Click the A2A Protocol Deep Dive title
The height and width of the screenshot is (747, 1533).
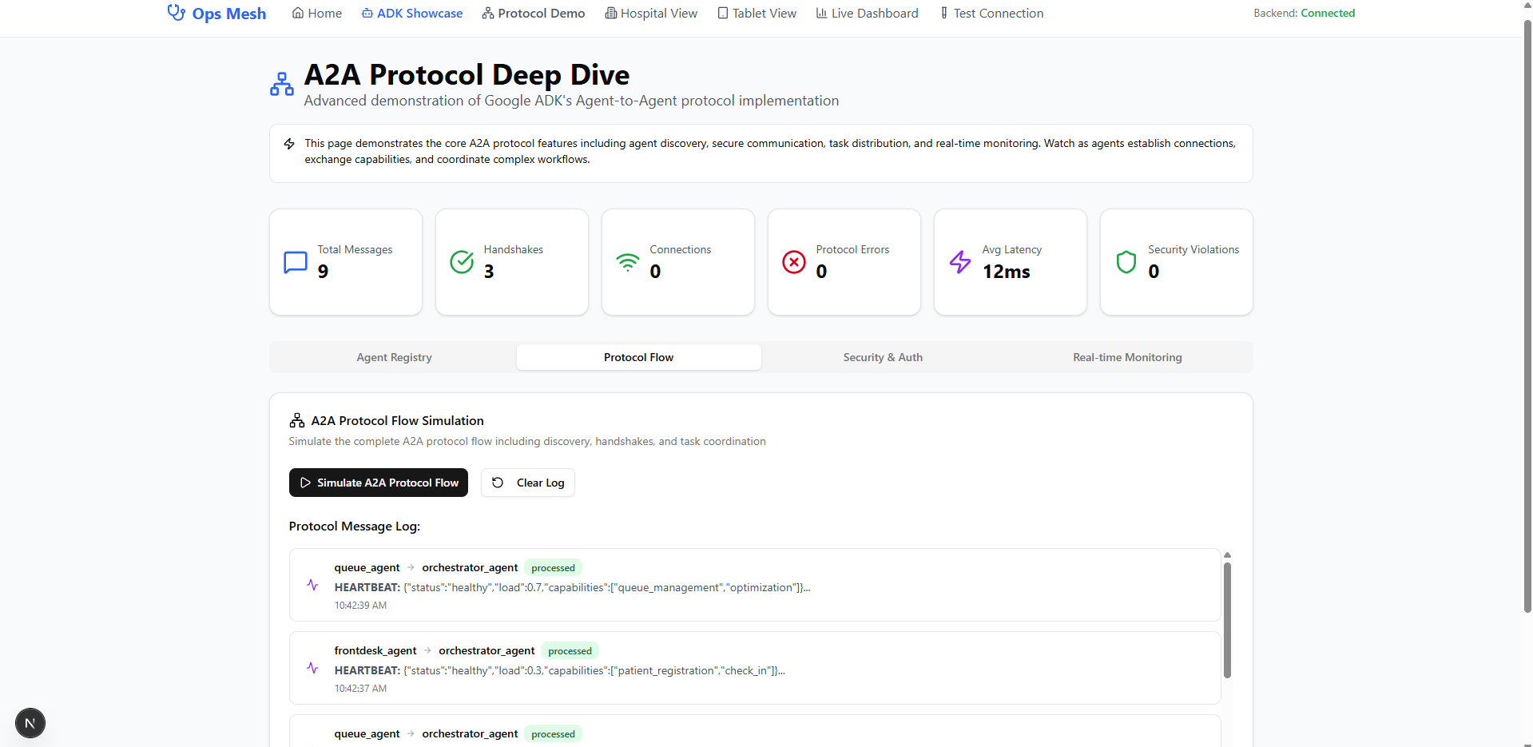point(467,74)
